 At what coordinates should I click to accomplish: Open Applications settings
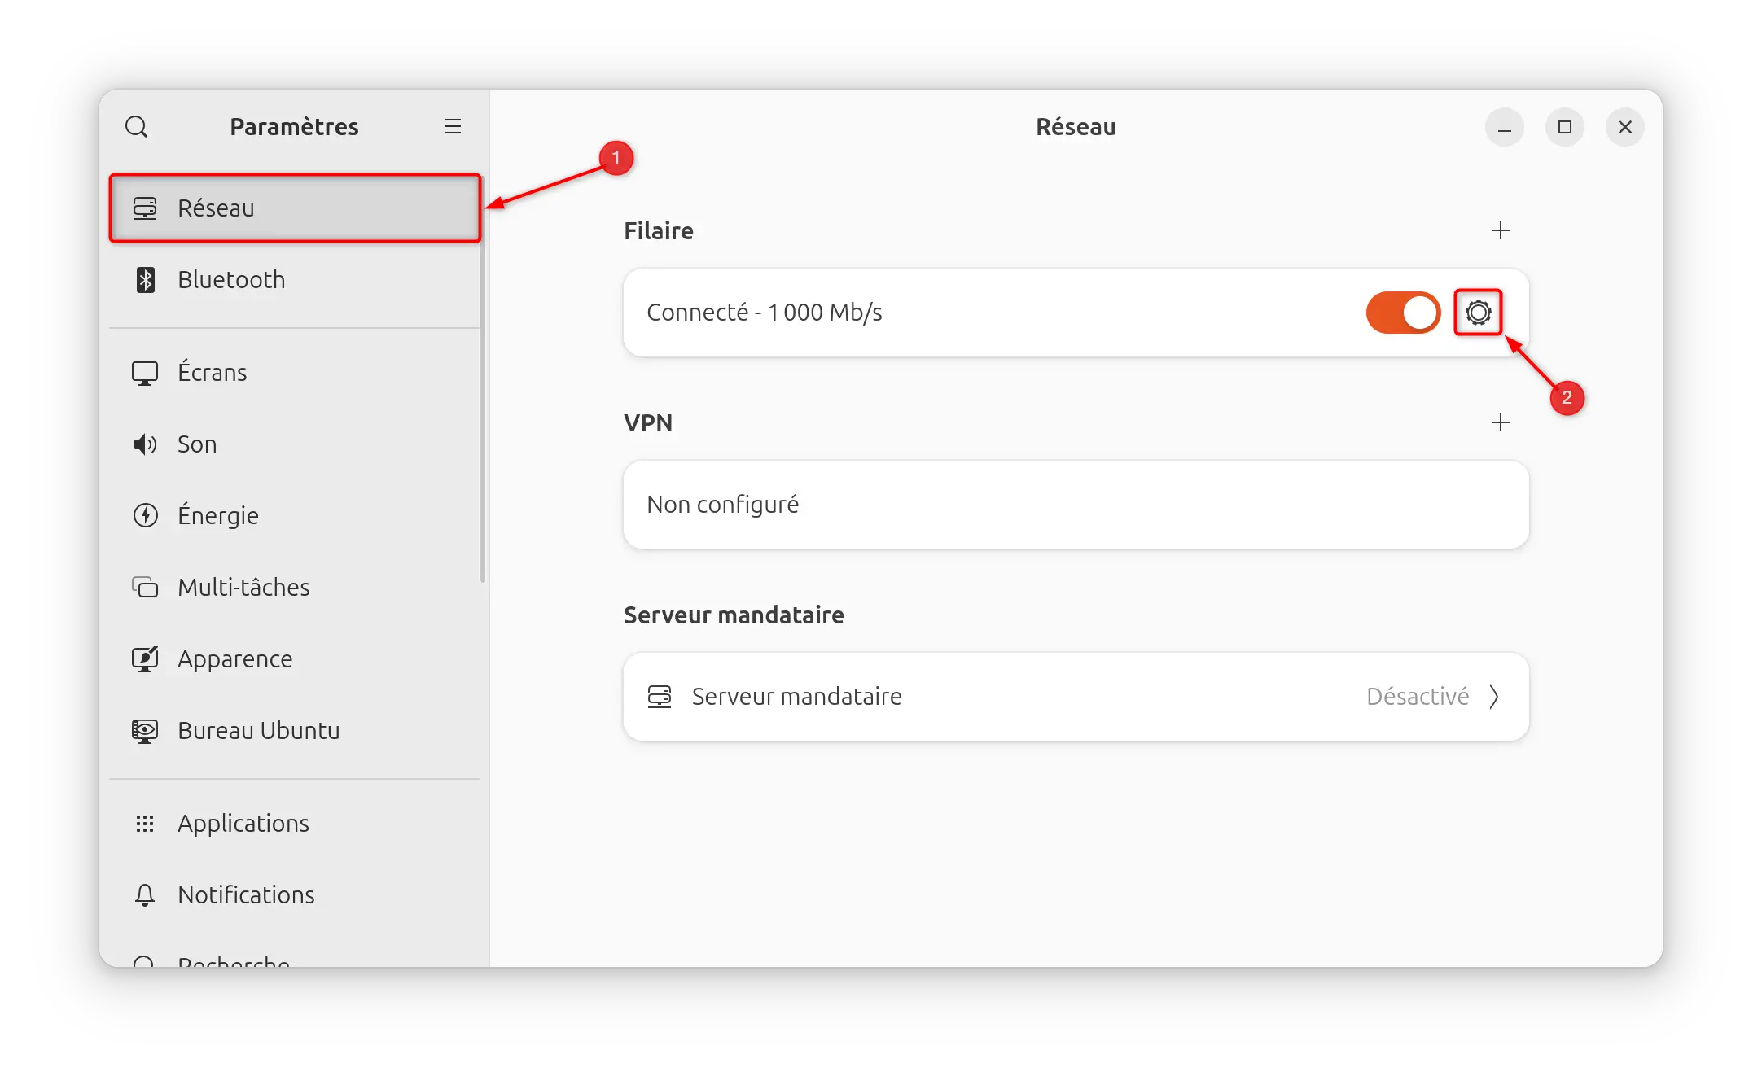click(295, 824)
